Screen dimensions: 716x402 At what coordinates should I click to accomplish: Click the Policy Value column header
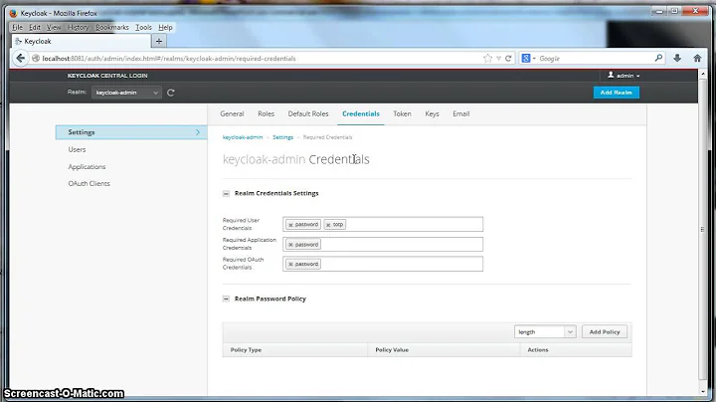[392, 350]
